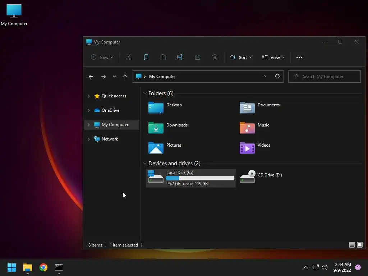The width and height of the screenshot is (368, 276).
Task: Expand the Network tree node
Action: (89, 139)
